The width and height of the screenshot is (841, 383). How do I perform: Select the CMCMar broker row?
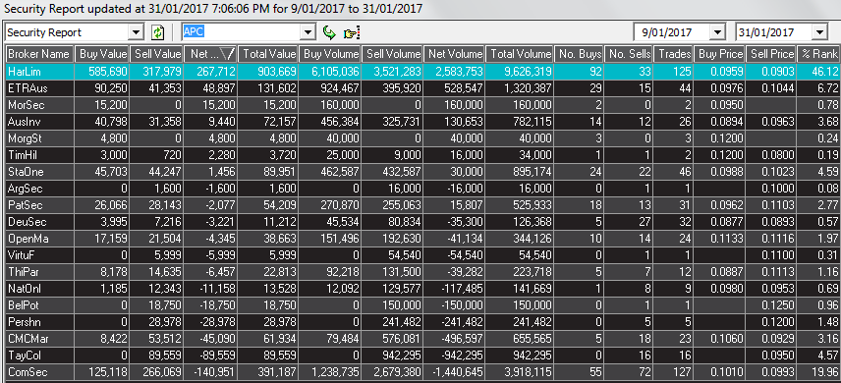422,339
